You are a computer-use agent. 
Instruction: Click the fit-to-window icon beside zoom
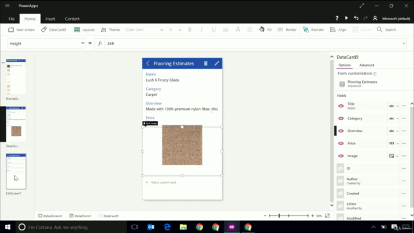click(x=327, y=216)
